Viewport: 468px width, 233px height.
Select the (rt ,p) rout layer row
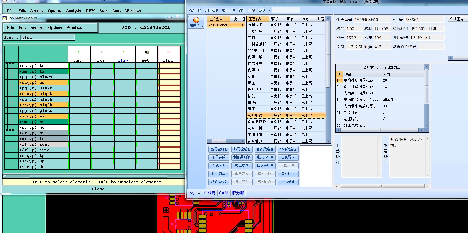[43, 144]
